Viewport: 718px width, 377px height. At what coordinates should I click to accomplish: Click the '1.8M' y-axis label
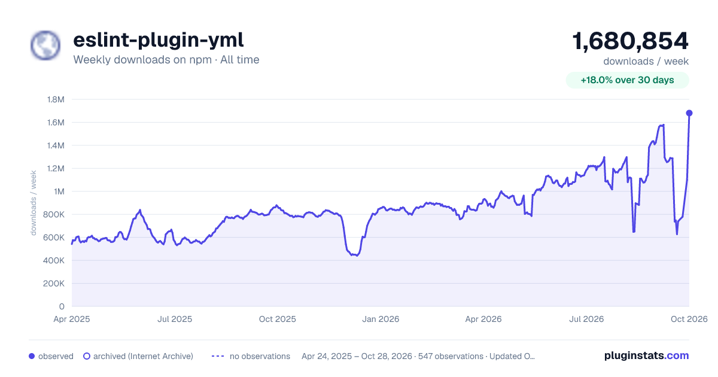55,99
